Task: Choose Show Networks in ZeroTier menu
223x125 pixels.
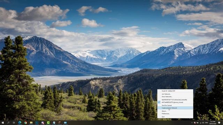Action: [175, 97]
